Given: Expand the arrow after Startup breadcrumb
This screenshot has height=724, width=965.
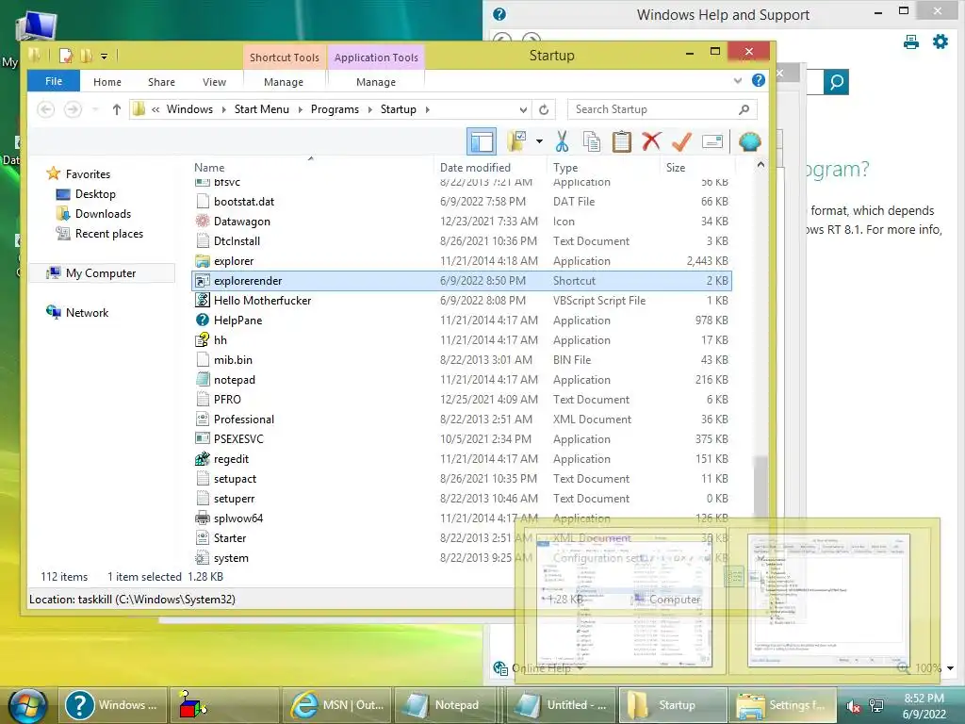Looking at the screenshot, I should pos(428,109).
